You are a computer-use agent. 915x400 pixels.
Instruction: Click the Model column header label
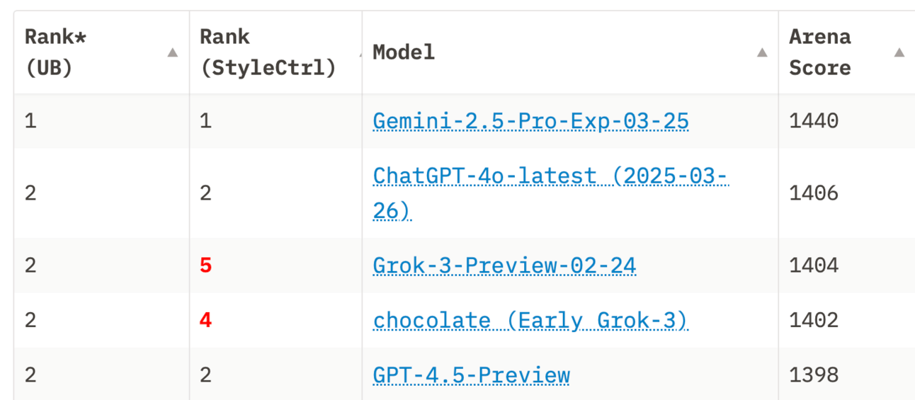[404, 52]
